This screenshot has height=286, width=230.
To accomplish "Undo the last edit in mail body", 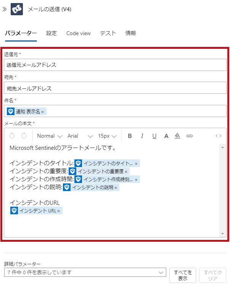I will click(x=12, y=136).
